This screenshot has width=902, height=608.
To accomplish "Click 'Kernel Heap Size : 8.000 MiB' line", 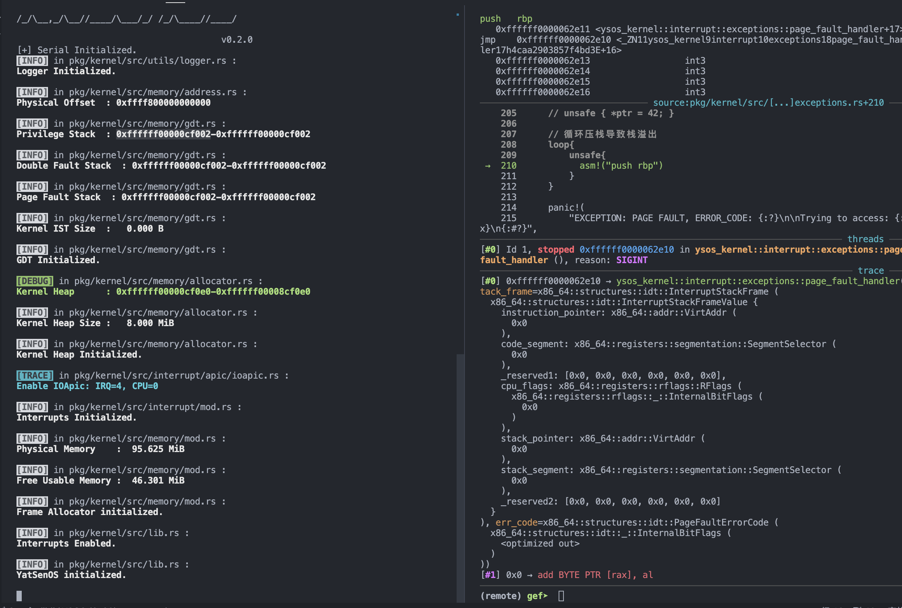I will click(x=95, y=323).
